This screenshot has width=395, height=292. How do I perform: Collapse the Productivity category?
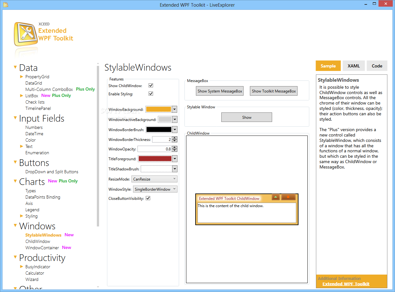[x=15, y=257]
